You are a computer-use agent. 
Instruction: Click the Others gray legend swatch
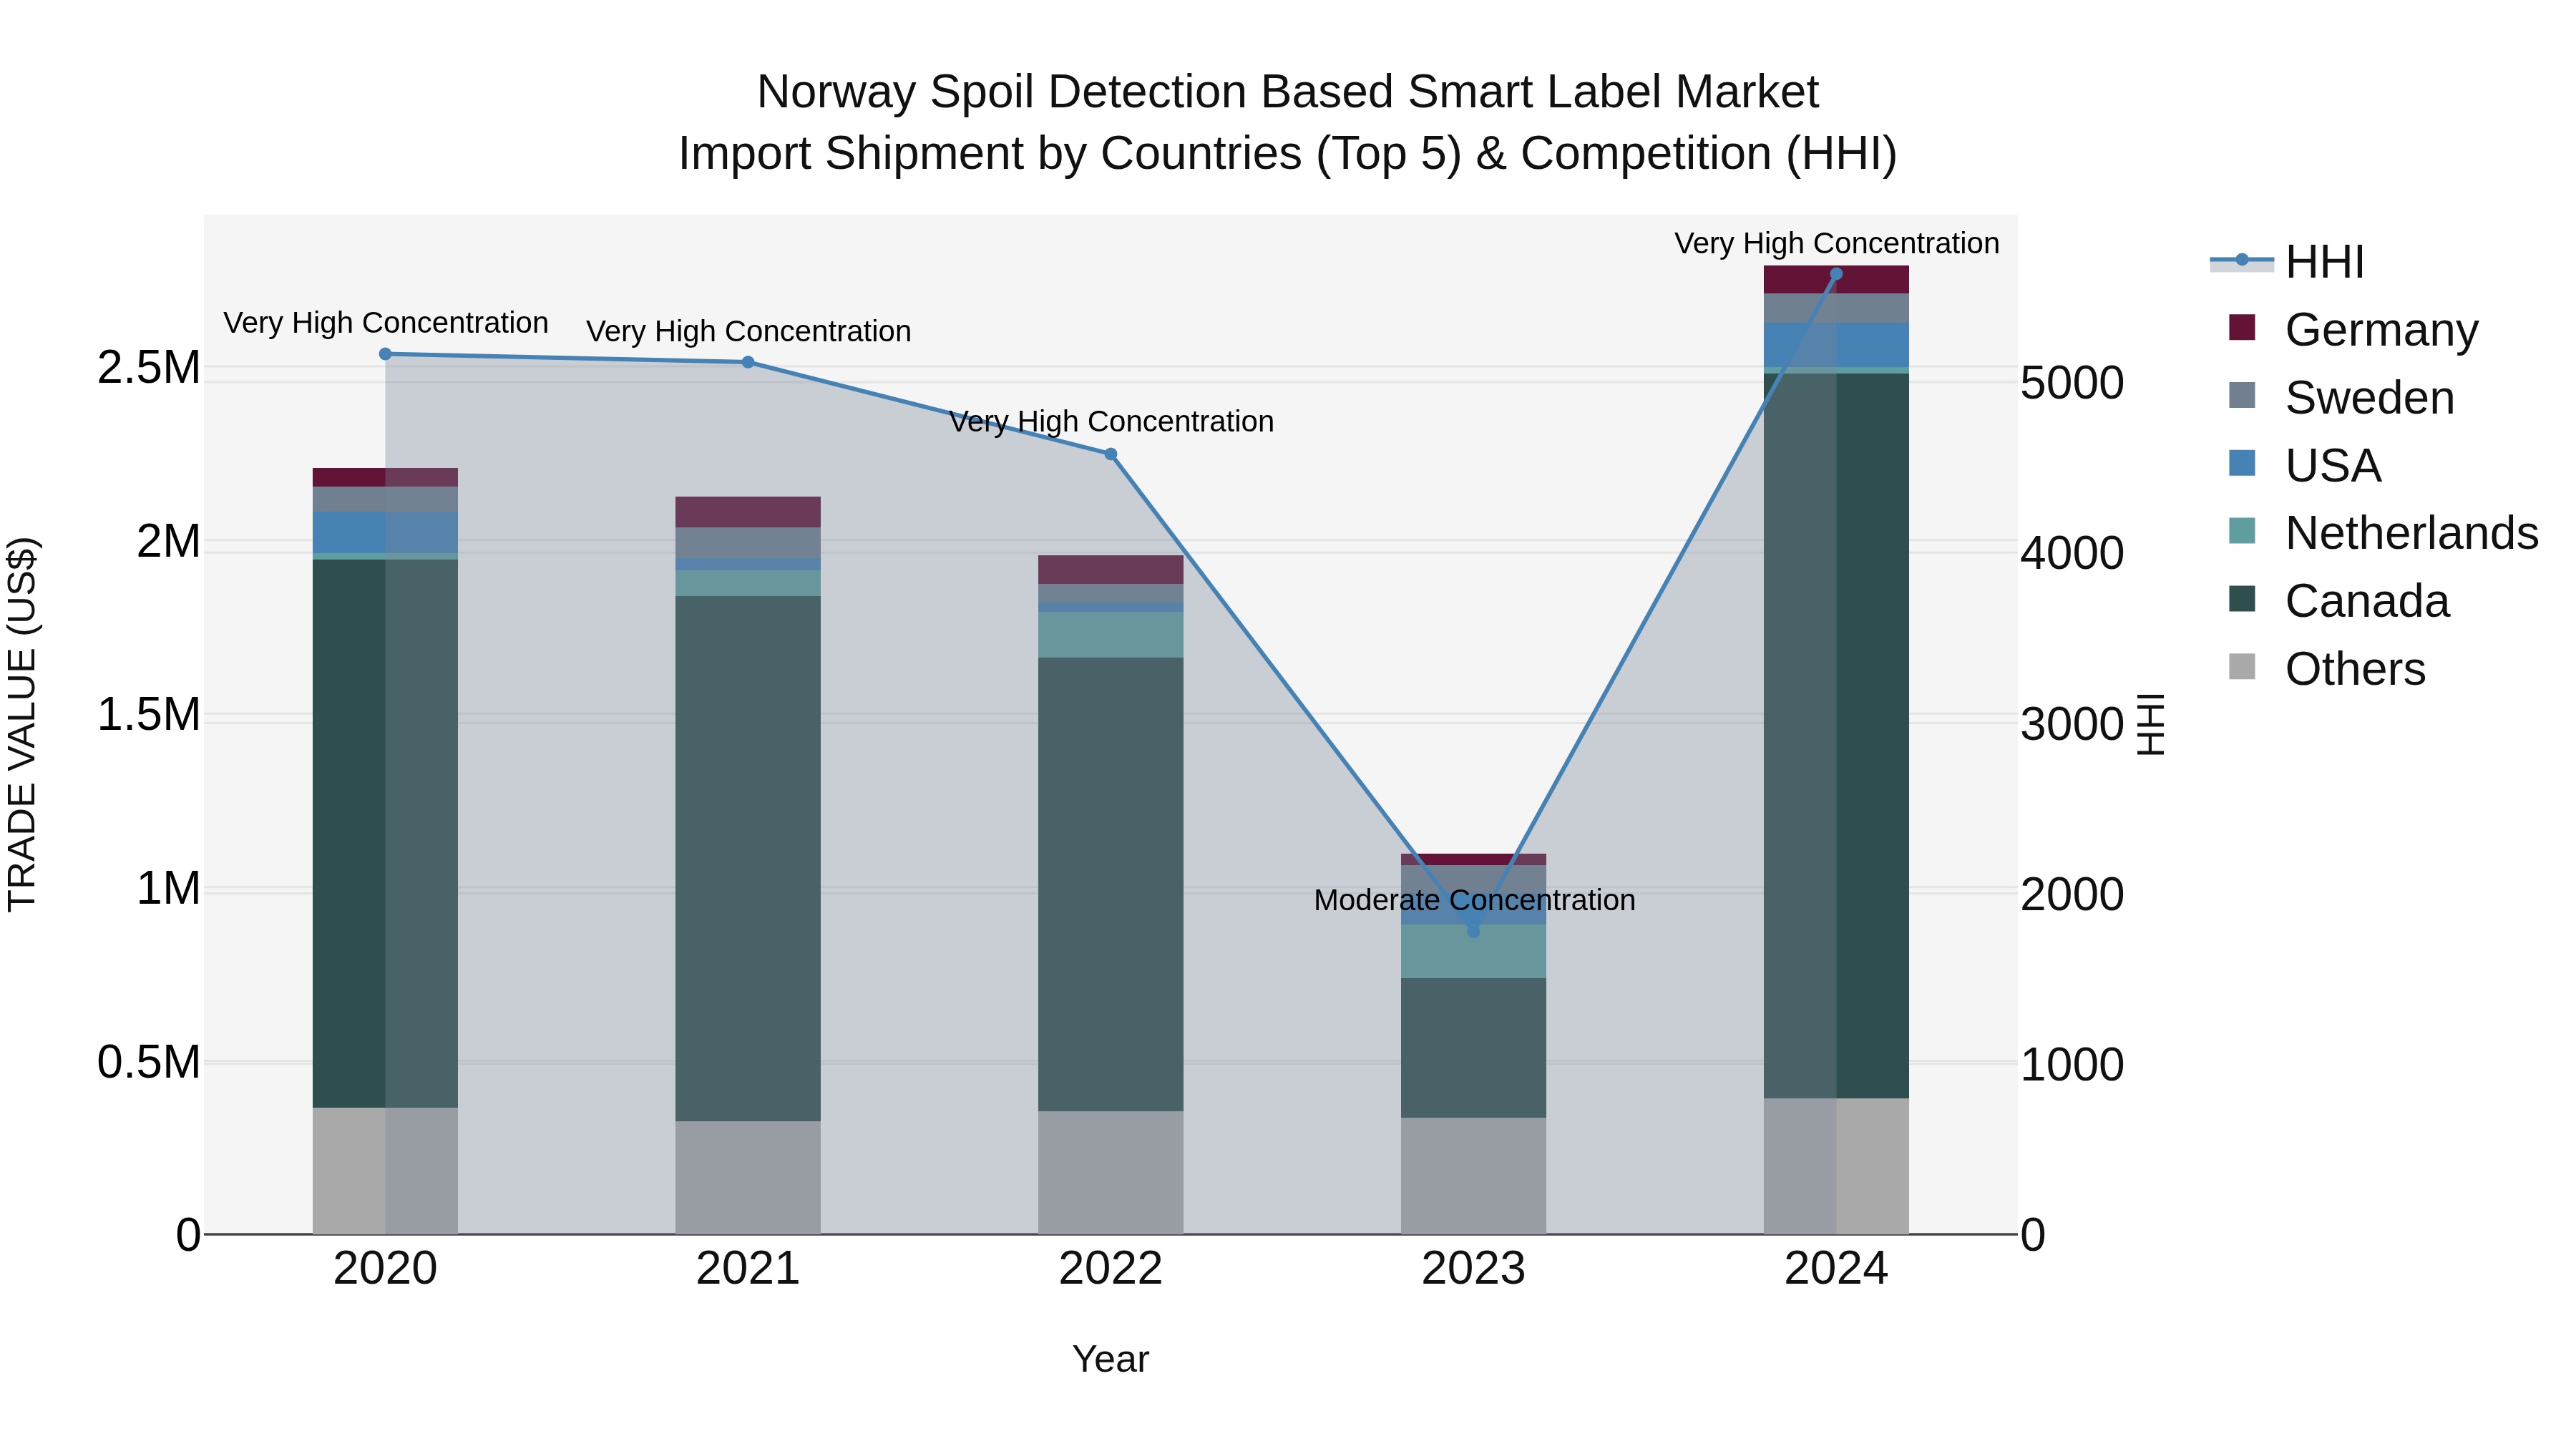(x=2242, y=666)
